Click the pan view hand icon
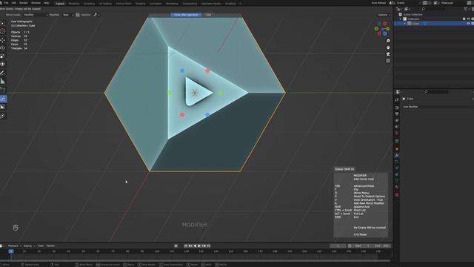474x267 pixels. coord(388,47)
